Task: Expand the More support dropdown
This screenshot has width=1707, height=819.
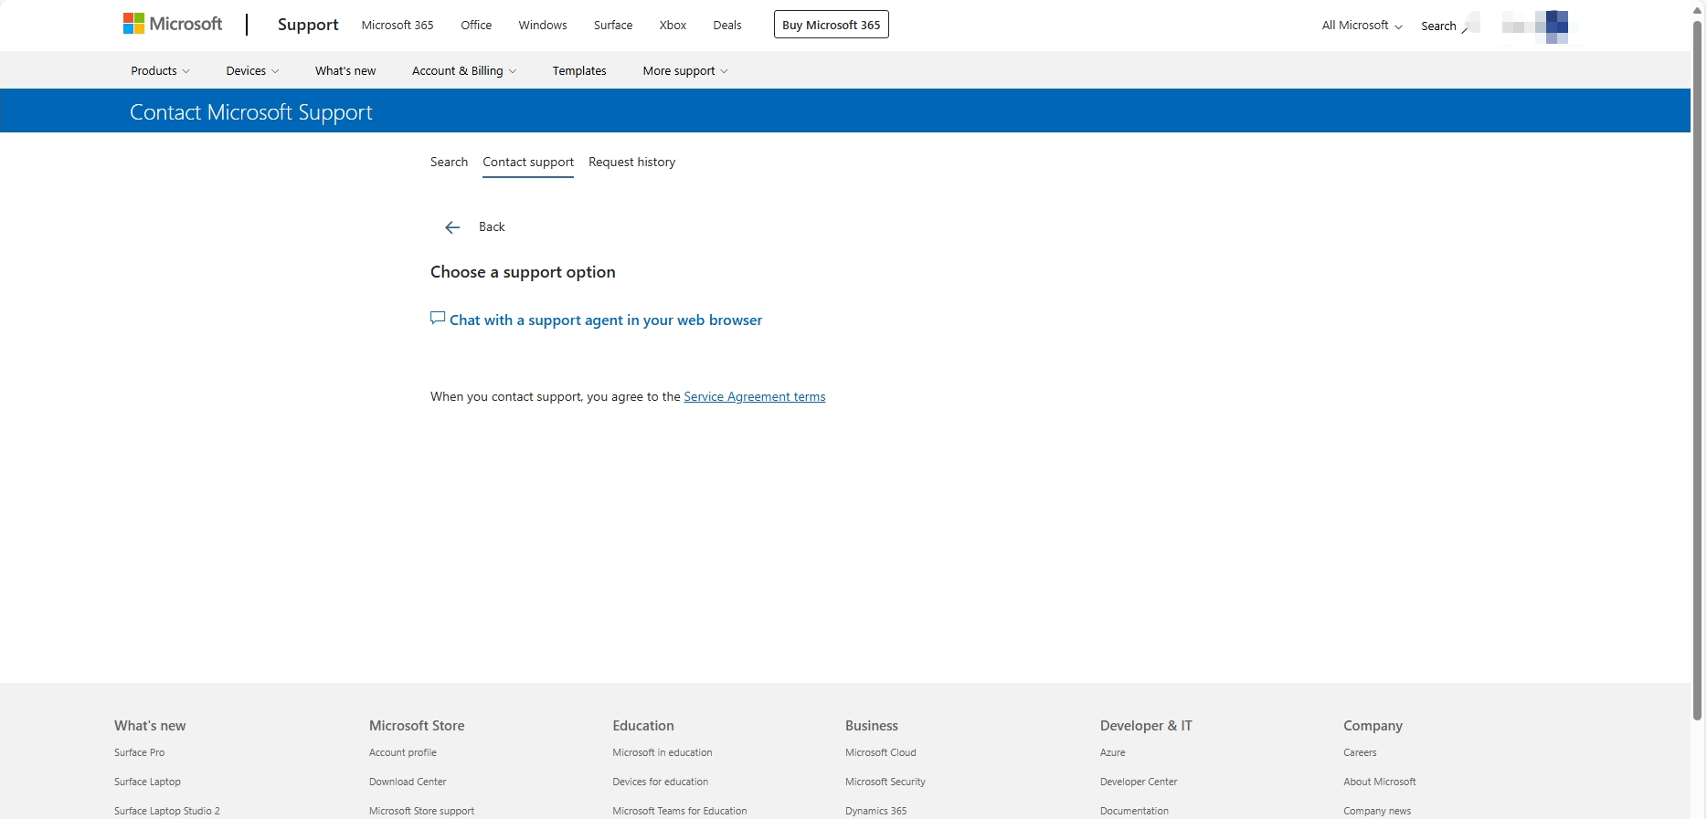Action: (x=685, y=70)
